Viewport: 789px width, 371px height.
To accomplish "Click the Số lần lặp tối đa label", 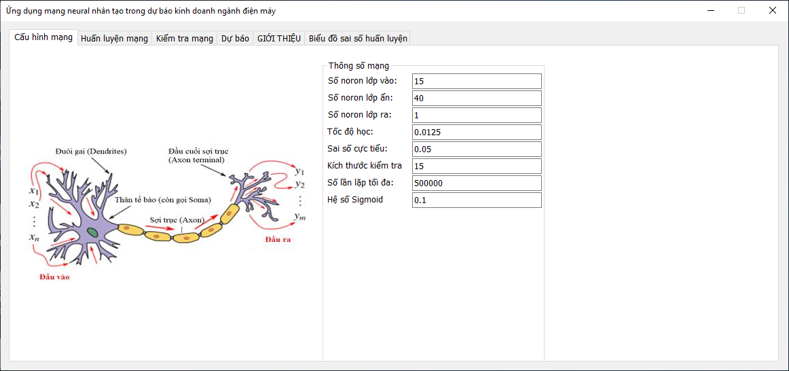I will pyautogui.click(x=361, y=183).
